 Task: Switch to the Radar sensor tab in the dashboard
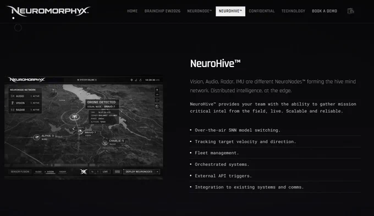[x=63, y=171]
